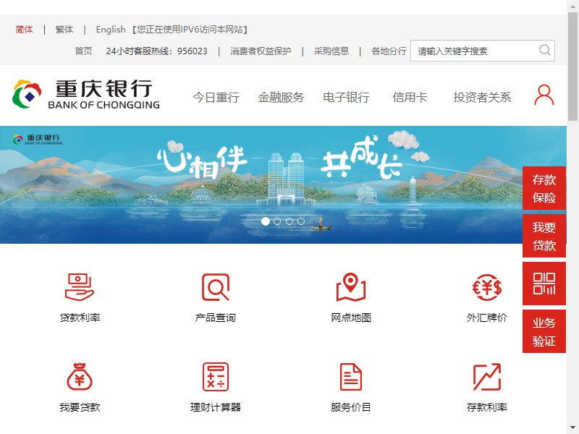
Task: Select the first carousel dot
Action: click(265, 221)
